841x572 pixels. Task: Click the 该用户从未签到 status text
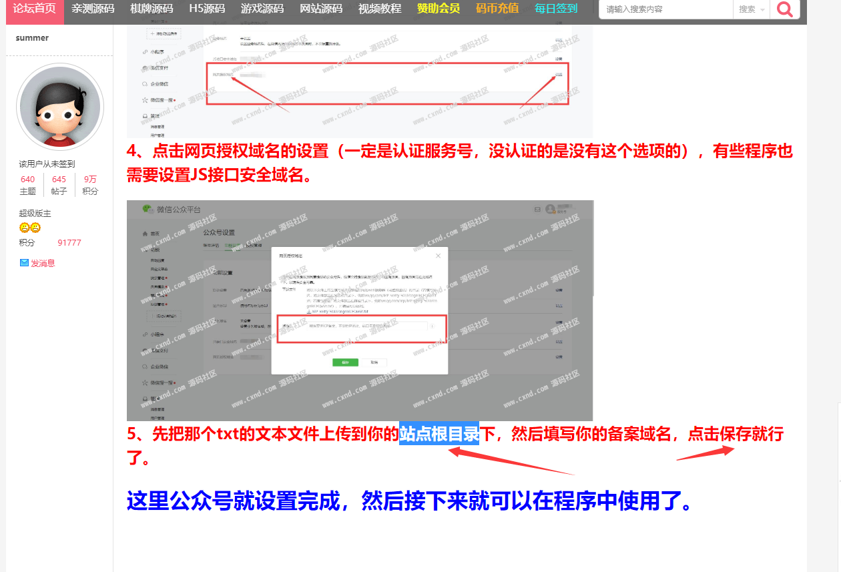coord(47,164)
